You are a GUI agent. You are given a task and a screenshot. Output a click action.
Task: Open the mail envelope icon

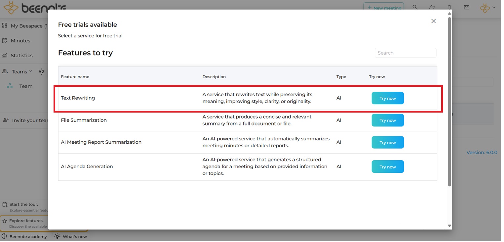click(466, 7)
